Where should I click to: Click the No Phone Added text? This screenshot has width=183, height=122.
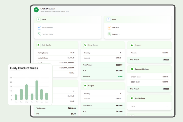click(48, 34)
